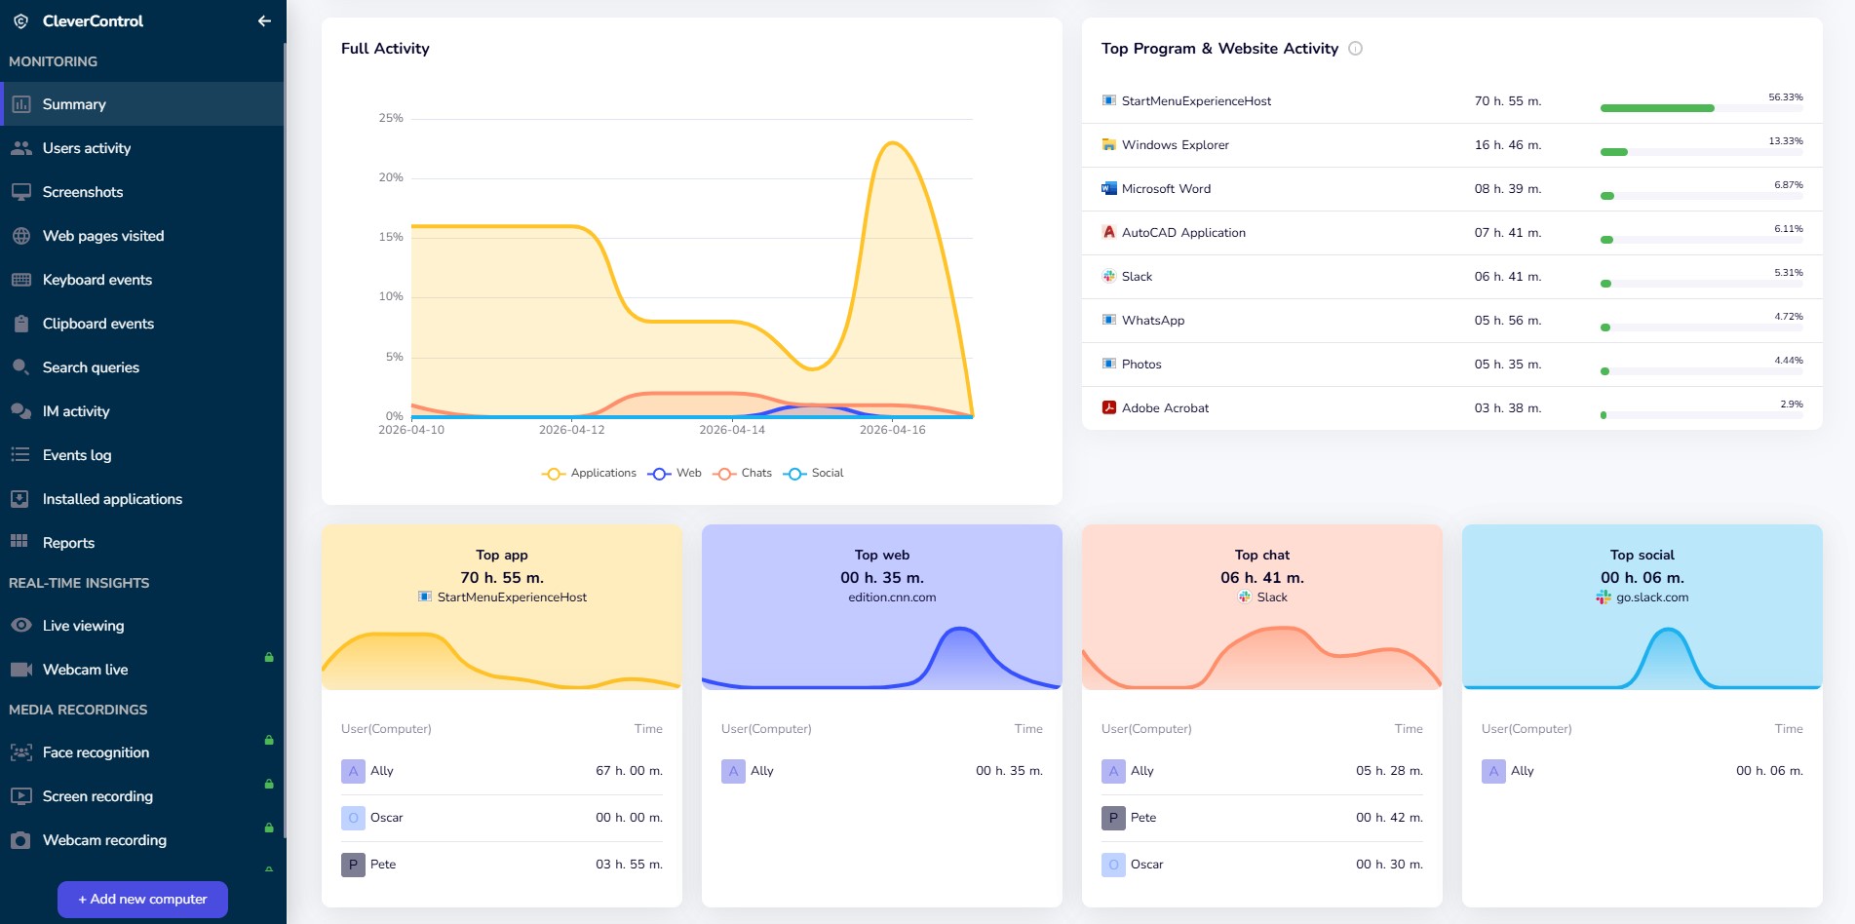Click the CleverControl logo icon
1855x924 pixels.
click(20, 20)
